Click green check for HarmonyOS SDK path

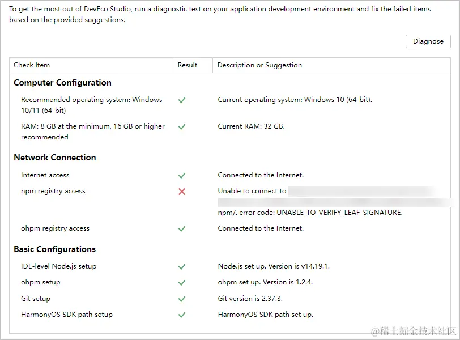click(182, 314)
